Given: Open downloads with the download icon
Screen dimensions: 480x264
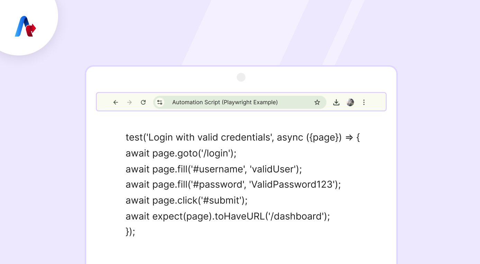Looking at the screenshot, I should coord(336,102).
